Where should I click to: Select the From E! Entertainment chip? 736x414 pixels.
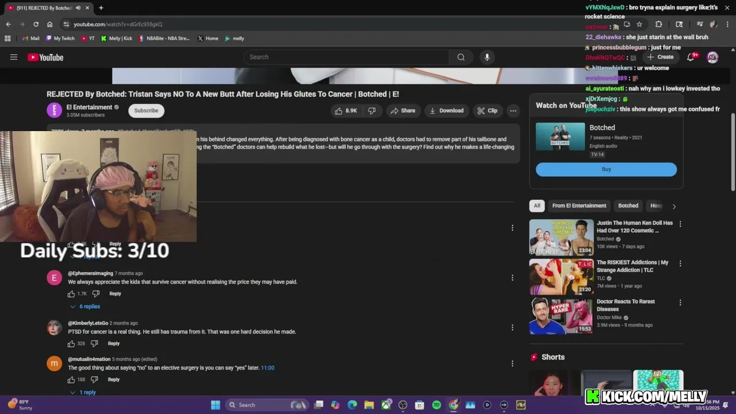click(579, 206)
